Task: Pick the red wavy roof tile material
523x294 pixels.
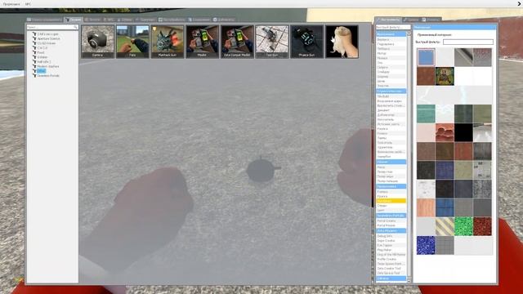Action: click(x=445, y=132)
